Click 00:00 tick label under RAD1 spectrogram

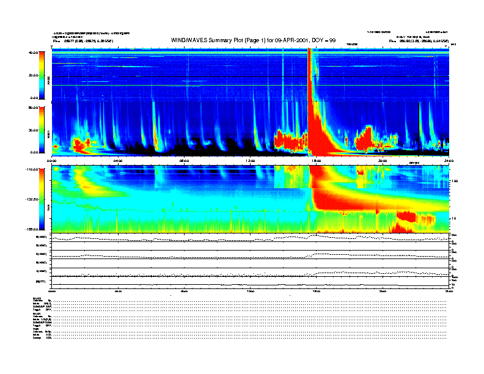(x=51, y=161)
